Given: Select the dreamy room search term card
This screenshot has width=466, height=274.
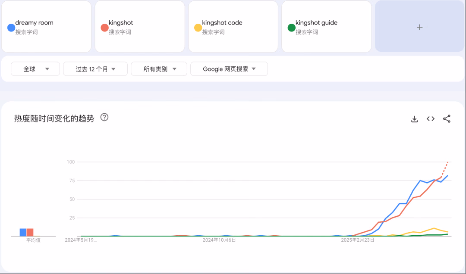Looking at the screenshot, I should [46, 26].
